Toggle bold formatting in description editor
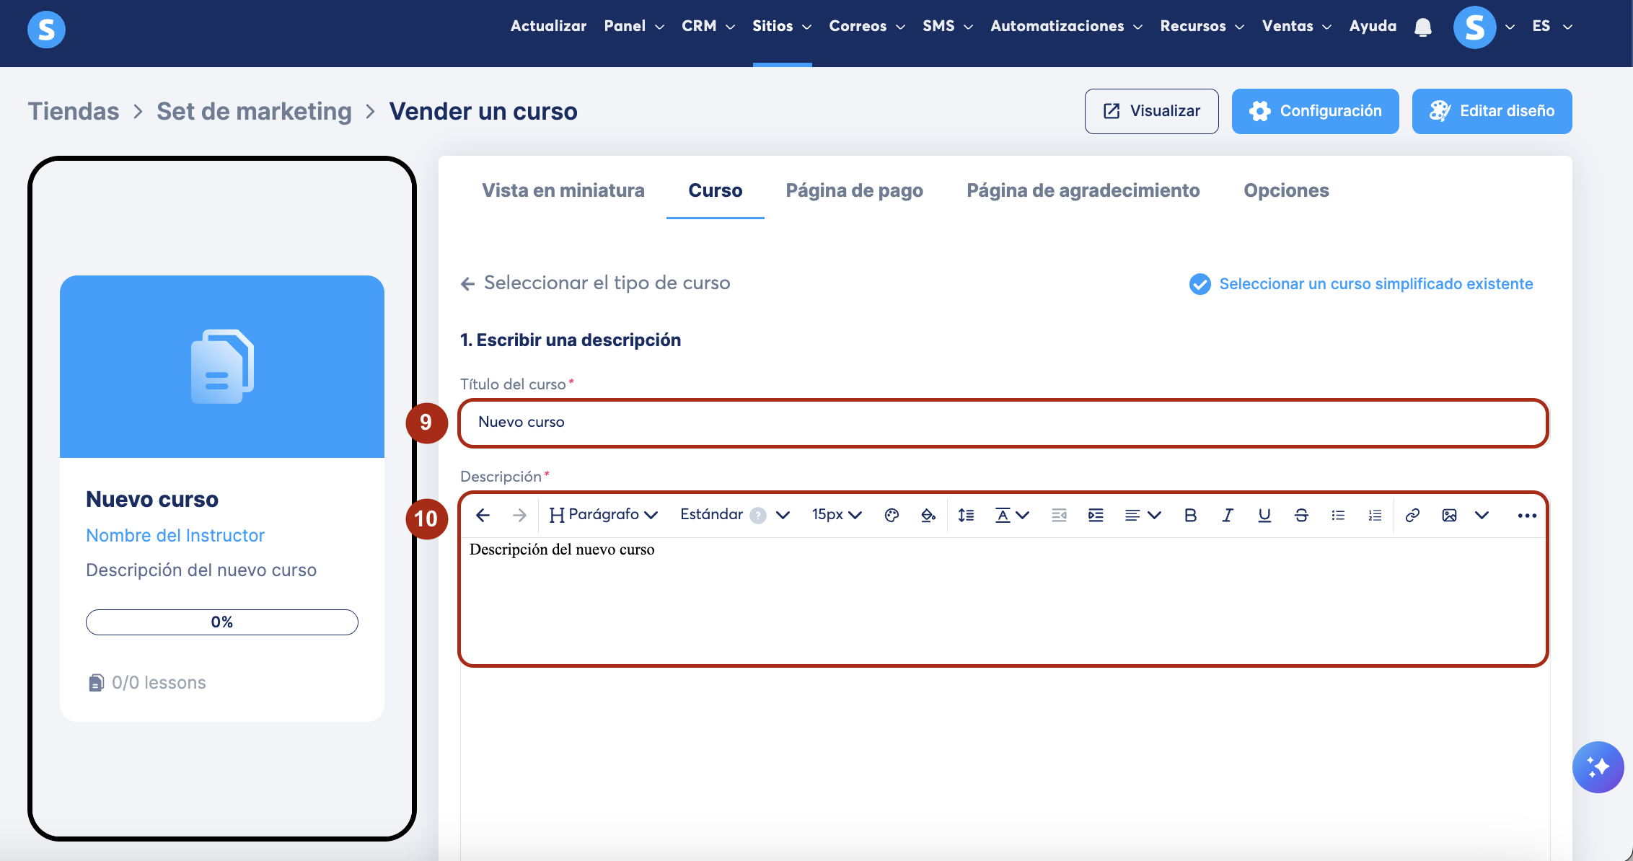Screen dimensions: 1633x861 (1190, 515)
